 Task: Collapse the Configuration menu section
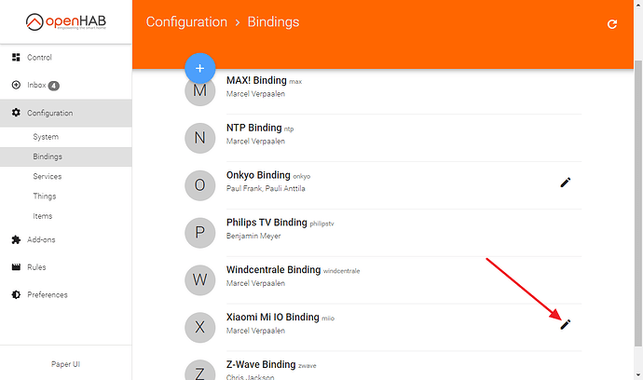tap(49, 114)
